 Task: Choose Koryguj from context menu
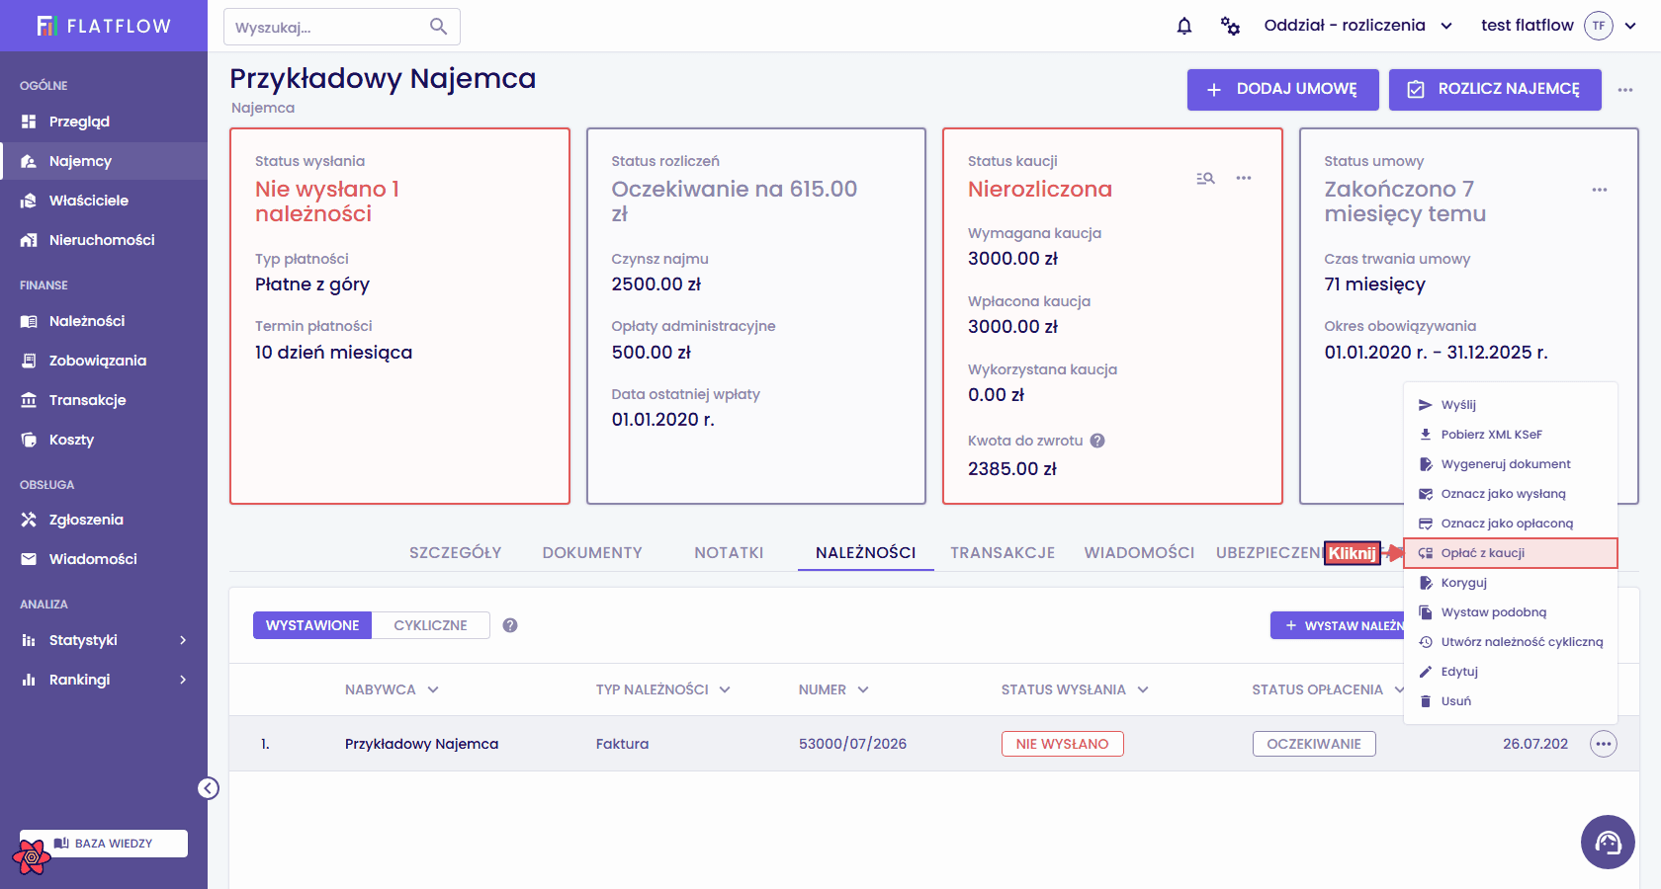tap(1511, 583)
